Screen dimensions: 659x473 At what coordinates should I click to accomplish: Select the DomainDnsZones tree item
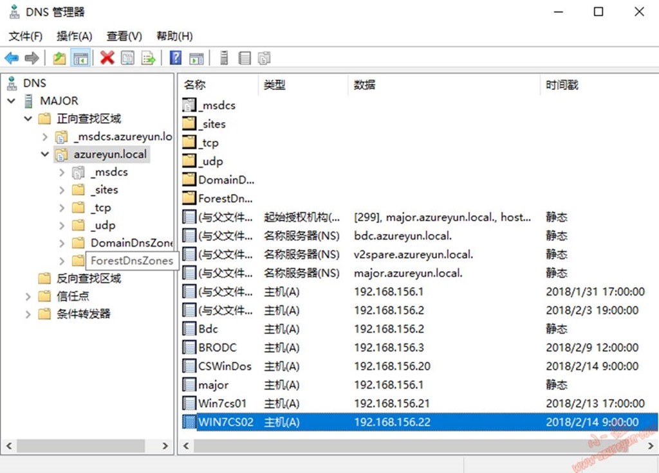pos(131,243)
